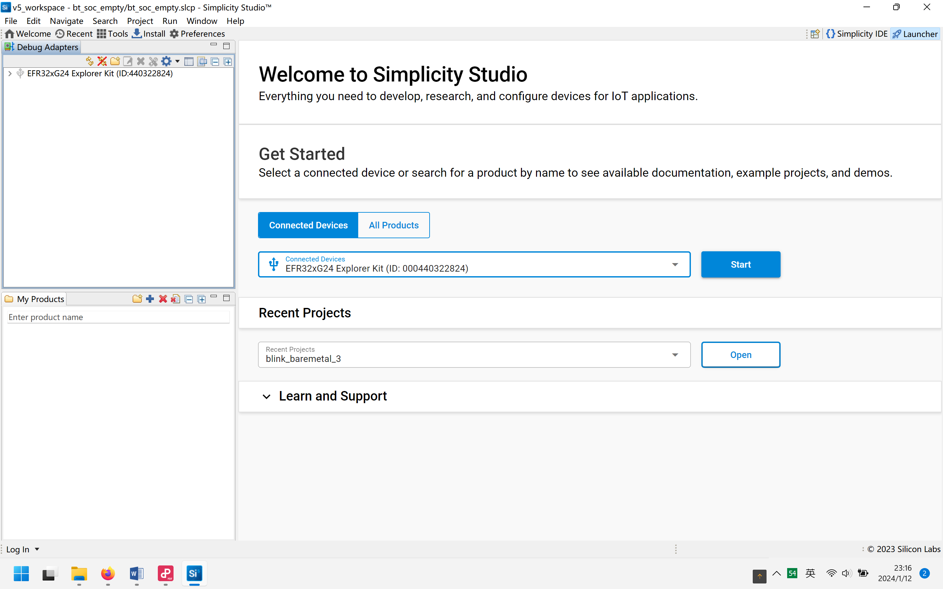Click the disabled-refresh icon with red cross
Screen dimensions: 943x589
pos(102,61)
